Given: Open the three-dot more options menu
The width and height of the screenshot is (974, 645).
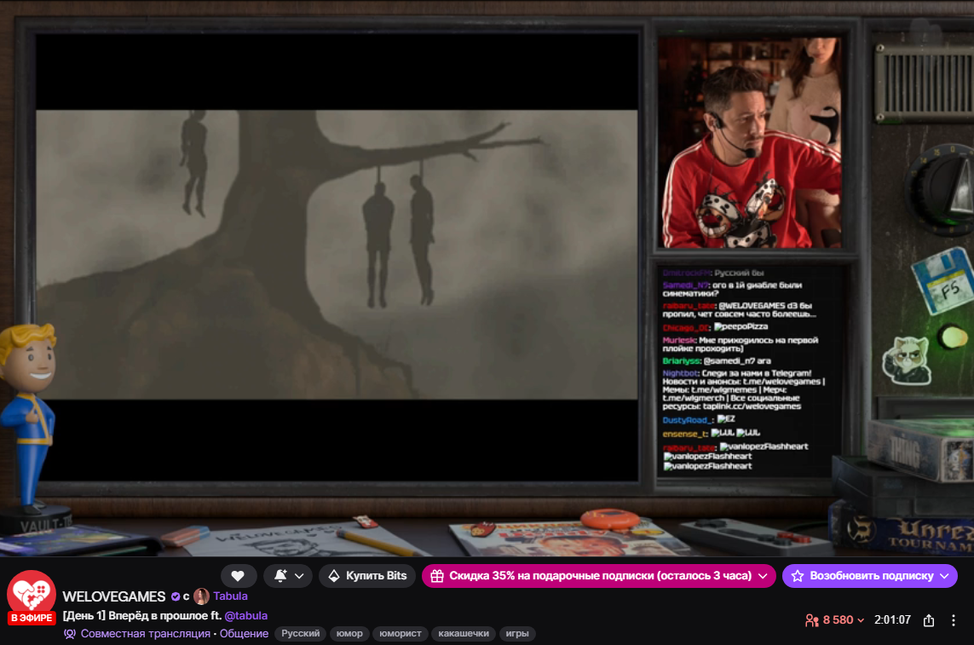Looking at the screenshot, I should point(954,620).
